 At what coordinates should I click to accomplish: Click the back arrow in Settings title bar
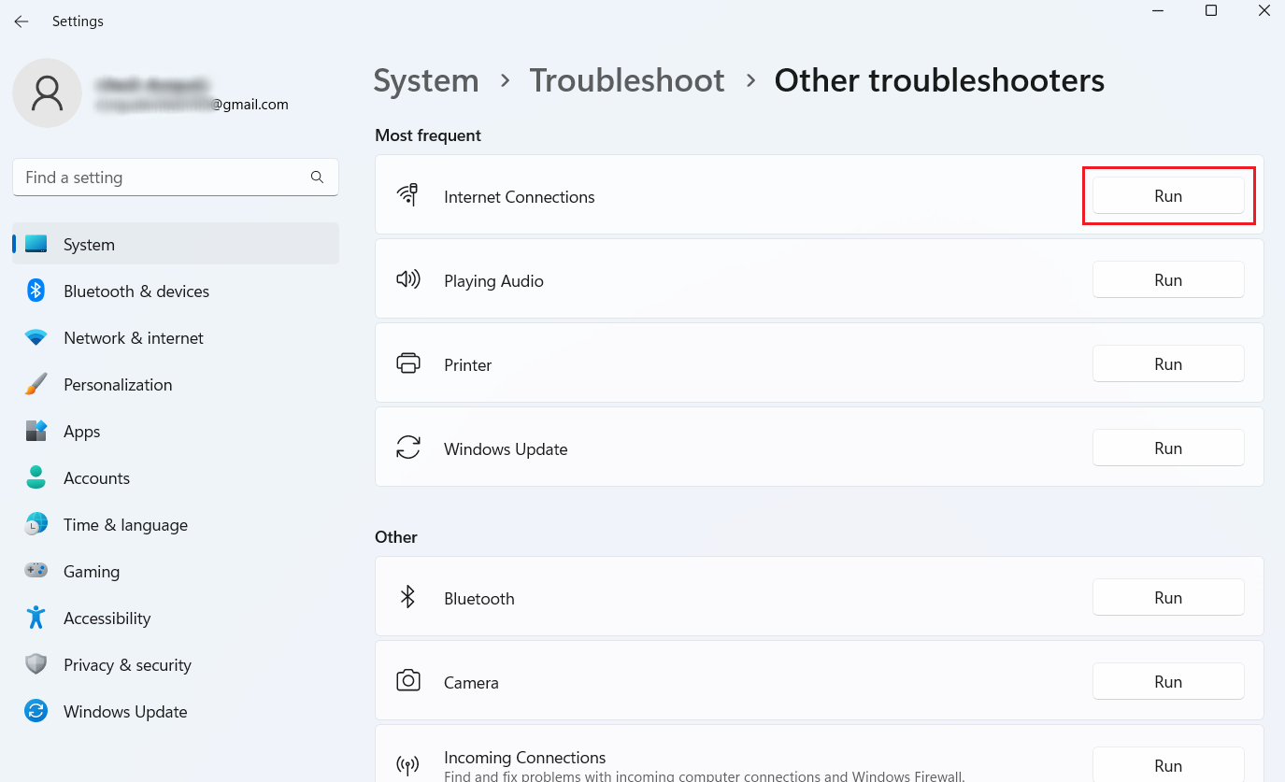point(21,21)
